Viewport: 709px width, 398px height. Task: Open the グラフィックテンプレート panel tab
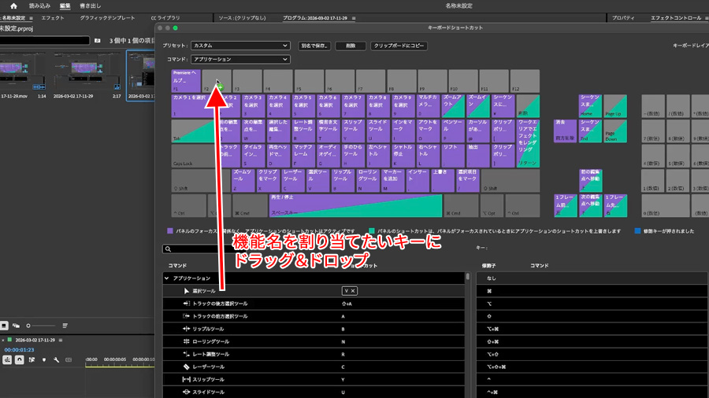[107, 18]
